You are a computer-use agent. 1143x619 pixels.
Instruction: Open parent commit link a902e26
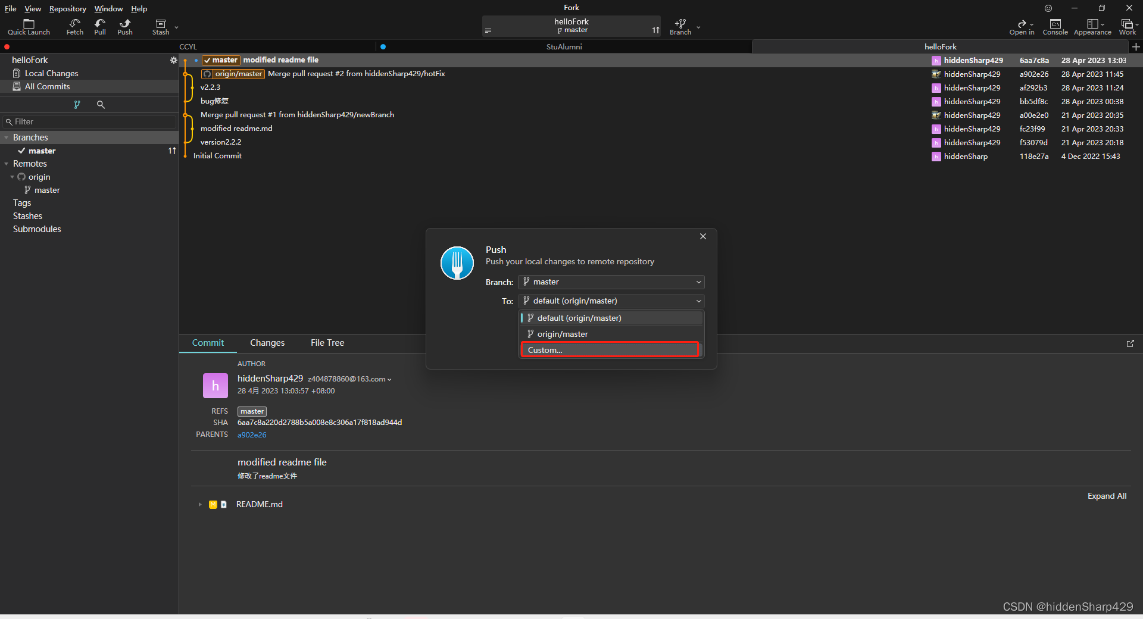[x=252, y=435]
